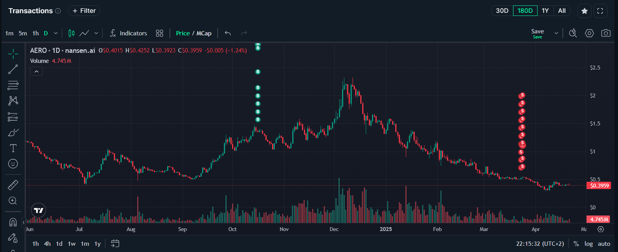
Task: Switch chart to MCap mode
Action: click(x=204, y=33)
